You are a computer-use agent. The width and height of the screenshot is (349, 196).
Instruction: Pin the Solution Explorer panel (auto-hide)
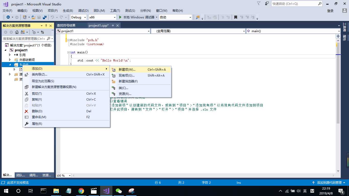tap(46, 26)
